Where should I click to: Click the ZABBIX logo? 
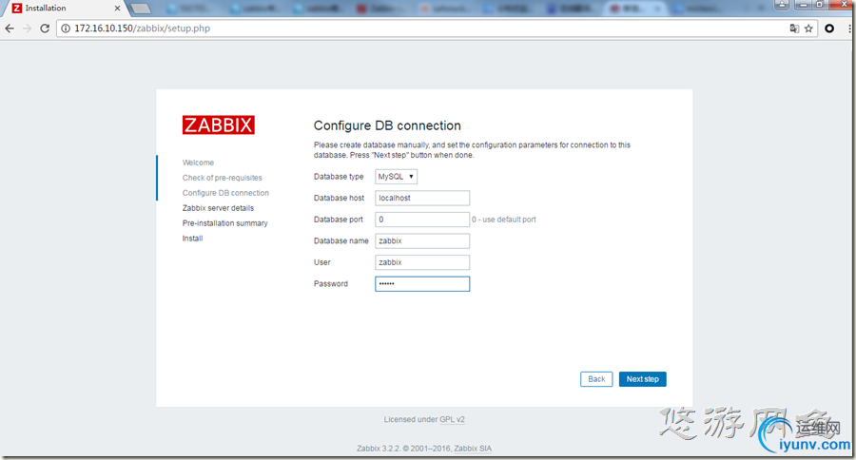pos(219,125)
